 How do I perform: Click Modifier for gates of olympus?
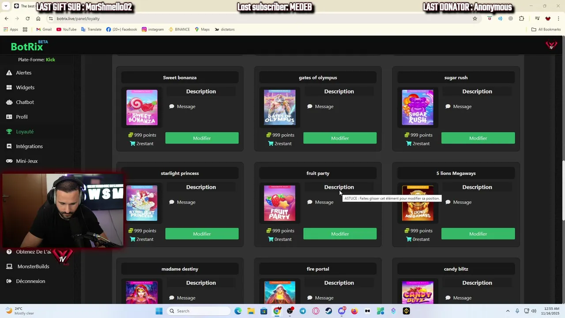pos(340,138)
